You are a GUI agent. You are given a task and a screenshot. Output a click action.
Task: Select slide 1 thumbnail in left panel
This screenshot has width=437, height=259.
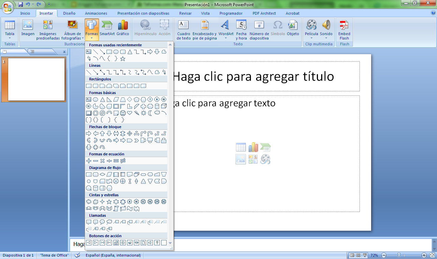37,79
